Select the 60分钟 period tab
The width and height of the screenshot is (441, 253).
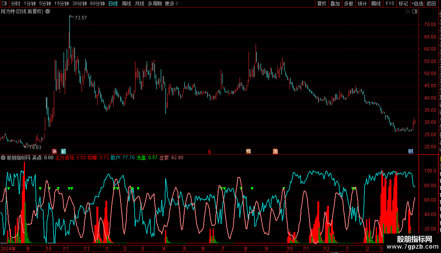97,4
